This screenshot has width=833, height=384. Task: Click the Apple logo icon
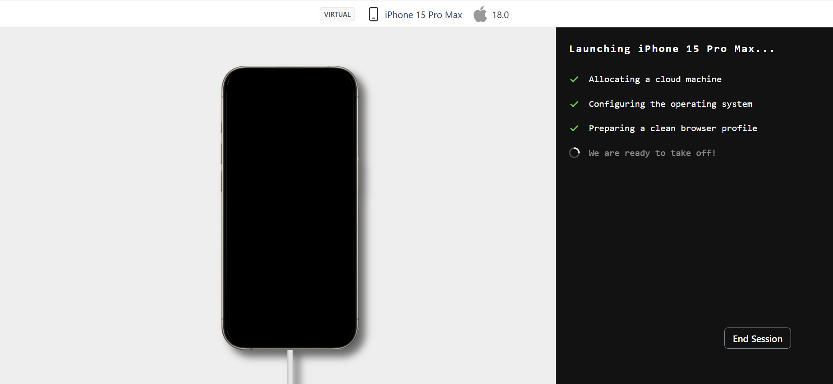[480, 14]
